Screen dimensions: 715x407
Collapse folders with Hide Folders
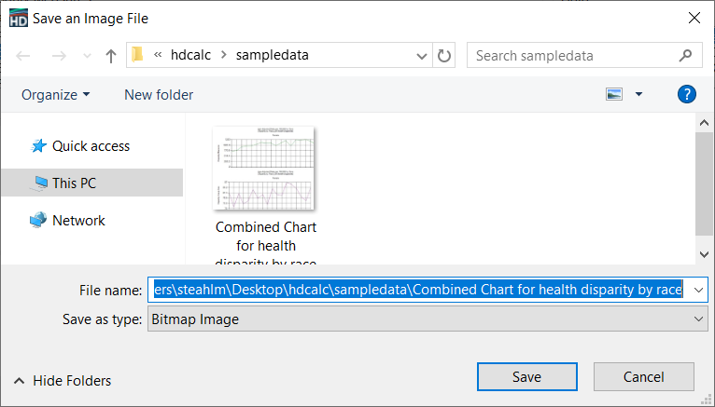pos(62,380)
